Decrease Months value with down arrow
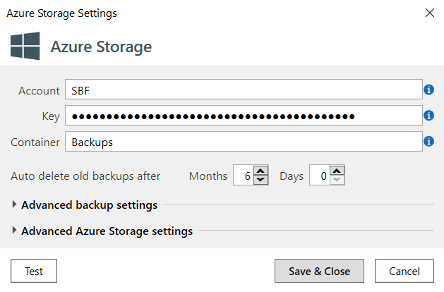The width and height of the screenshot is (444, 292). [x=260, y=180]
